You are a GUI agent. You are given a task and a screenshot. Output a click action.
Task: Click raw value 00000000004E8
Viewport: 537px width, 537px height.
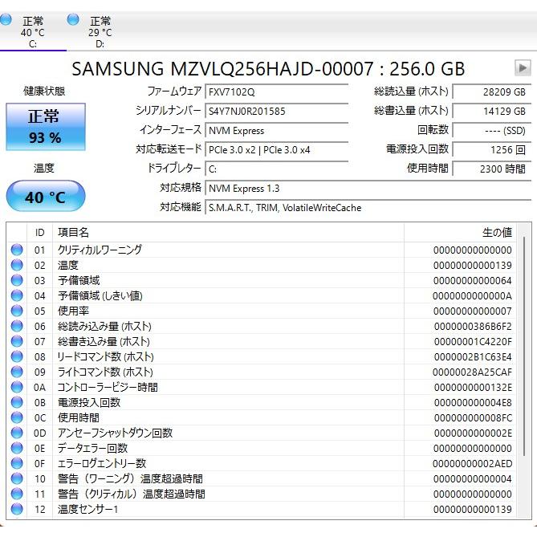[473, 402]
